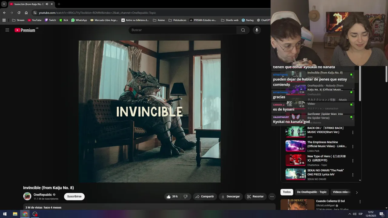
Task: Open the Pelotudeces bookmarks folder
Action: pos(177,20)
